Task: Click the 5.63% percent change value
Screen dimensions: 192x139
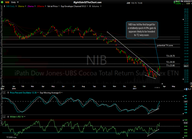Action: (178, 4)
